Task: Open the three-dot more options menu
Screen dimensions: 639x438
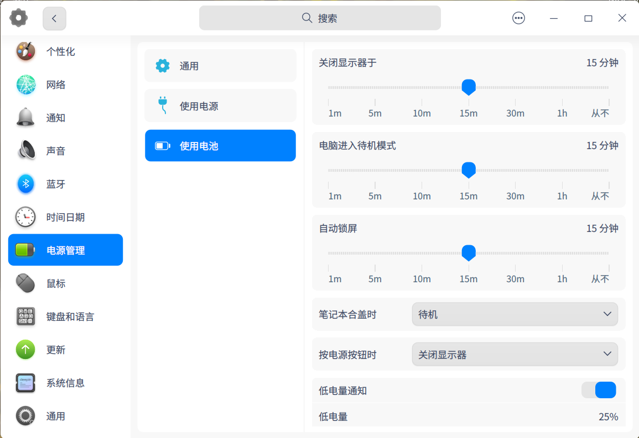Action: pos(518,18)
